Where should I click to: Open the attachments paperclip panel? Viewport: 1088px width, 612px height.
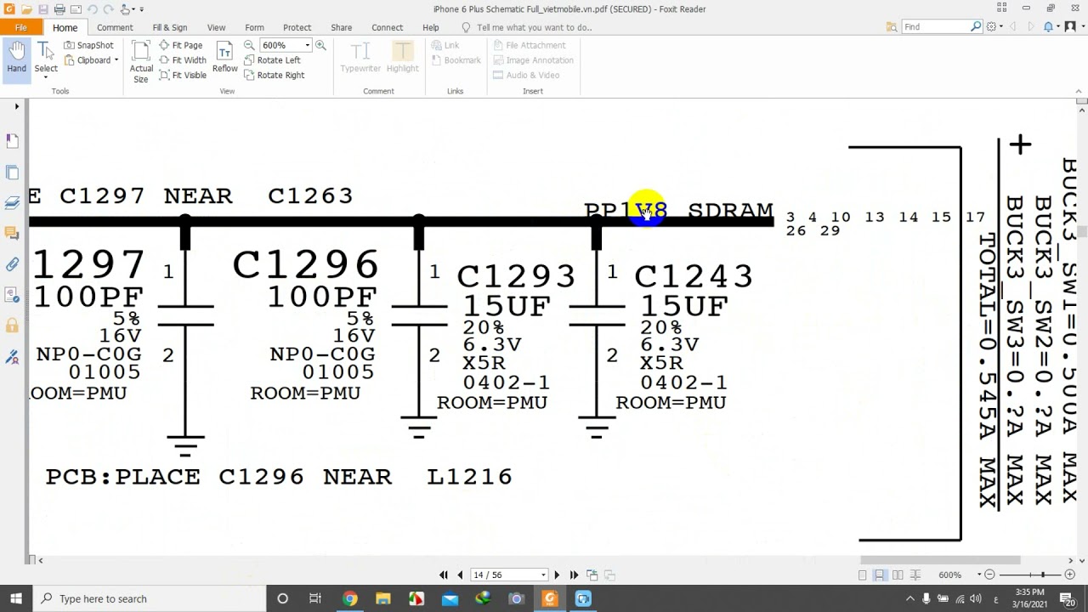coord(12,264)
